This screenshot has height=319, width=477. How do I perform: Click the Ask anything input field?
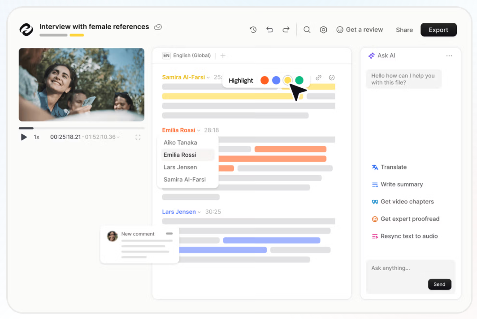pos(410,276)
